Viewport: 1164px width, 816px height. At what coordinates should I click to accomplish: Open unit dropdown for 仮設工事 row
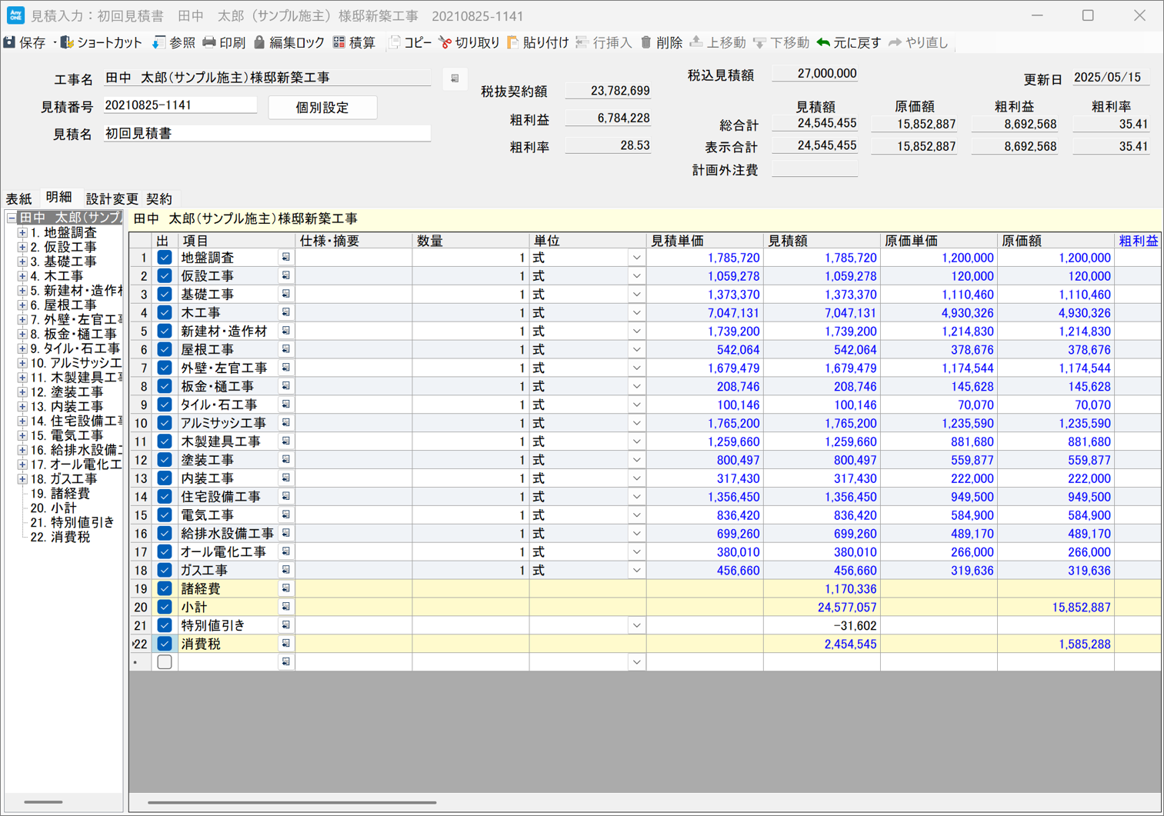point(636,276)
